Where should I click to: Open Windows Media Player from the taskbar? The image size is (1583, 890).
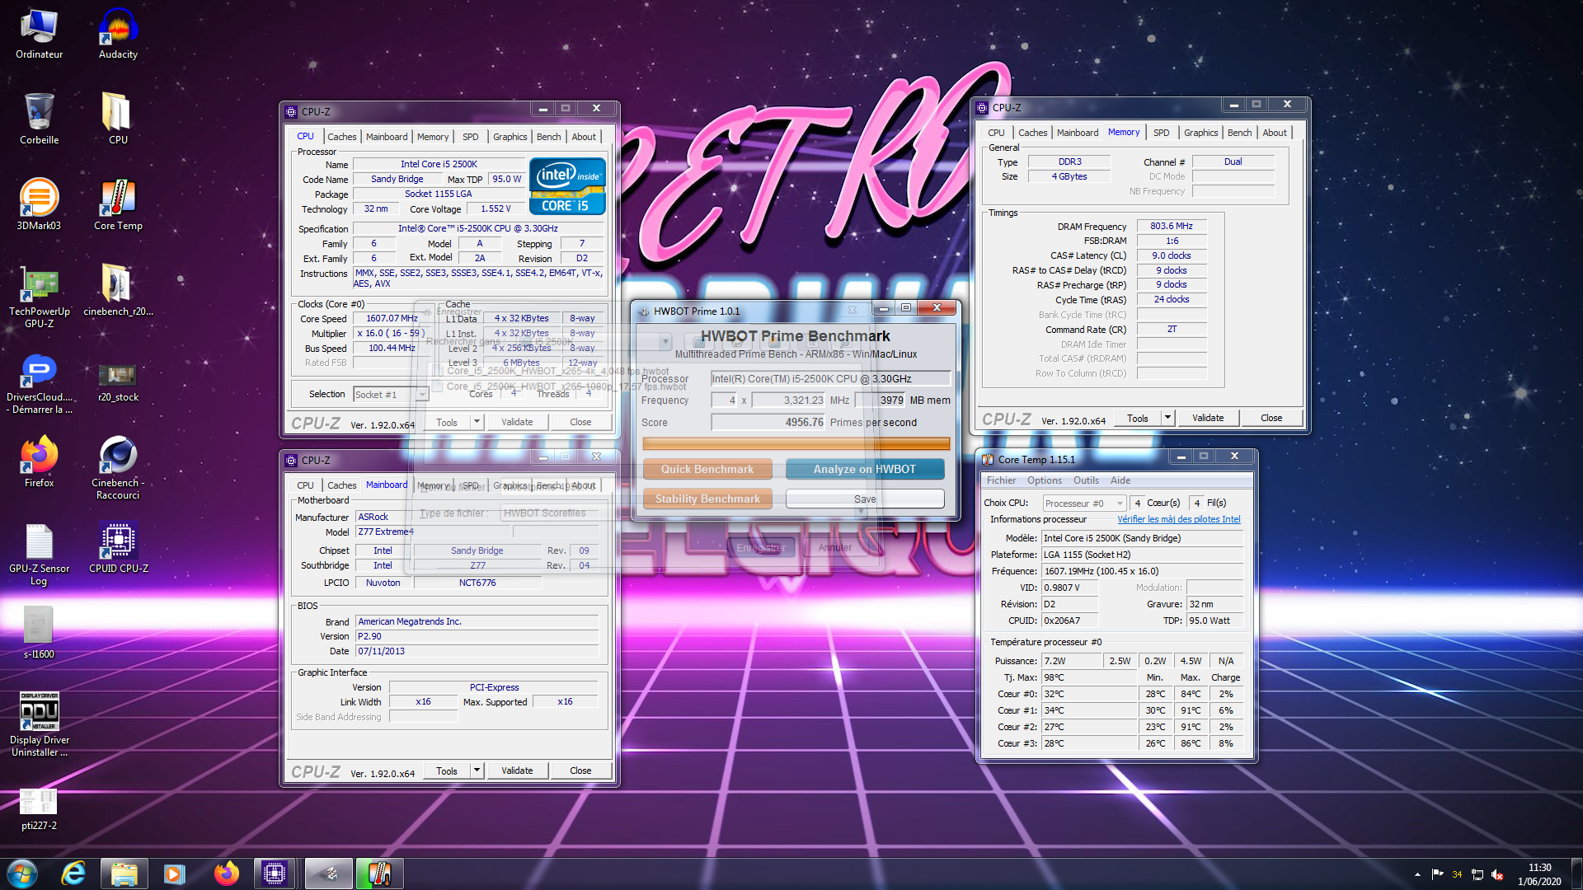tap(174, 874)
